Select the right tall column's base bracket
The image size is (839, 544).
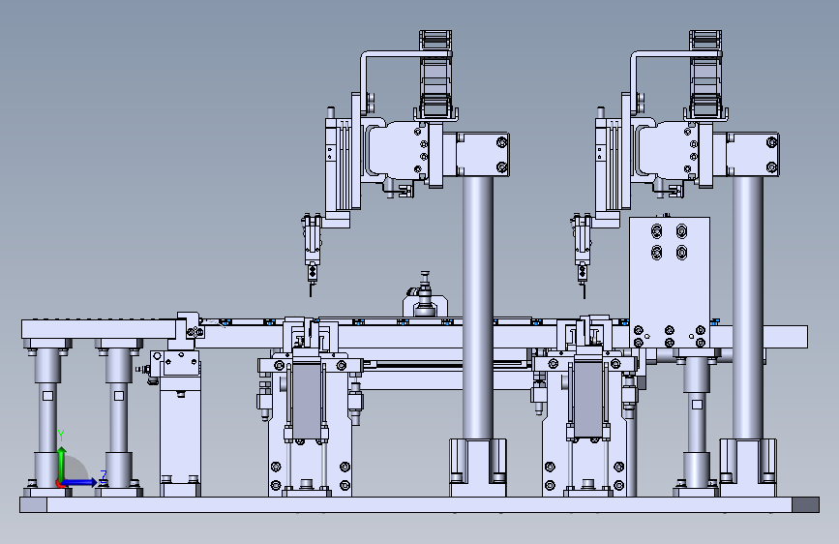click(747, 467)
